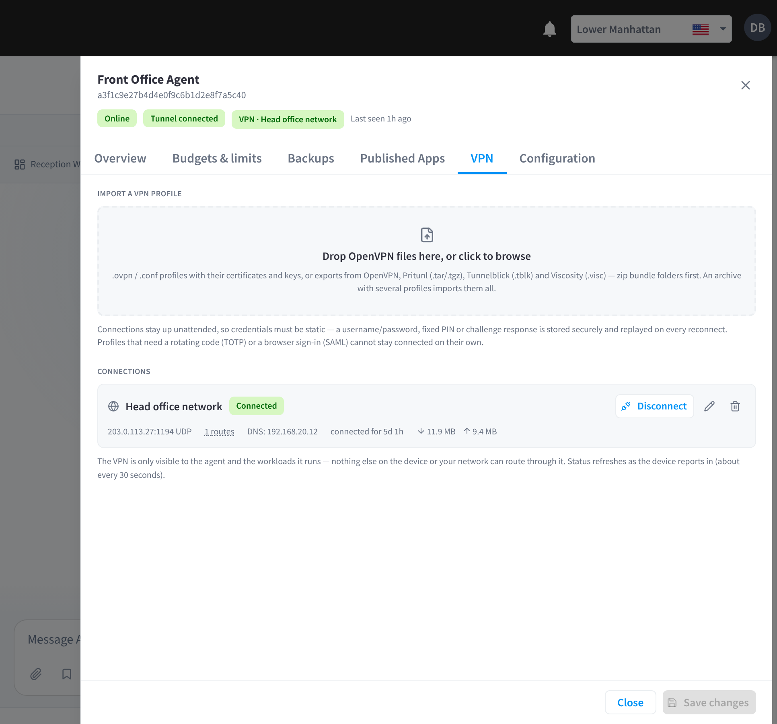Click the 'Last seen 1h ago' text
777x724 pixels.
click(x=381, y=119)
